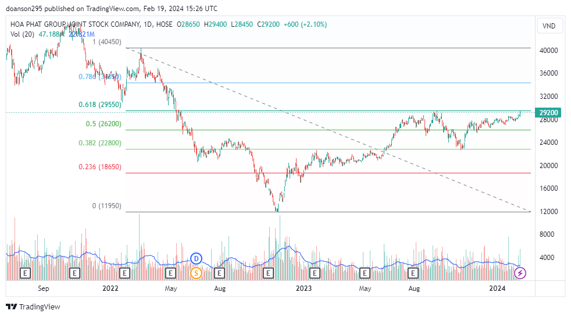Select the Fibonacci 0.382 (22800) label
Image resolution: width=571 pixels, height=317 pixels.
tap(100, 143)
